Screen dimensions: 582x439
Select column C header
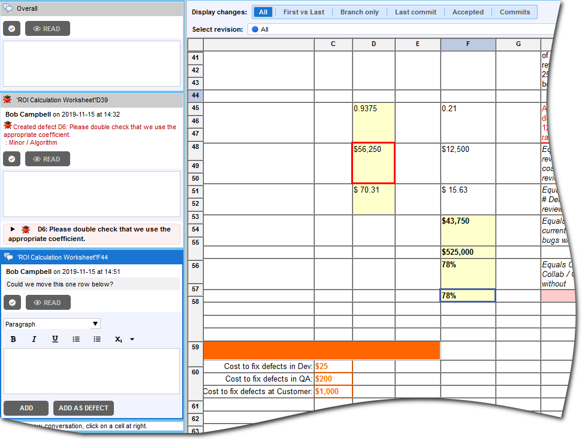(333, 44)
